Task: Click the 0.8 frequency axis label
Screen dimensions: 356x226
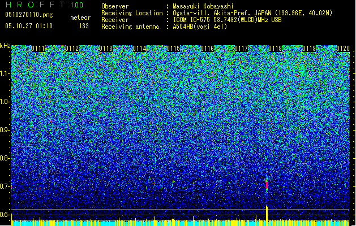Action: pyautogui.click(x=5, y=158)
